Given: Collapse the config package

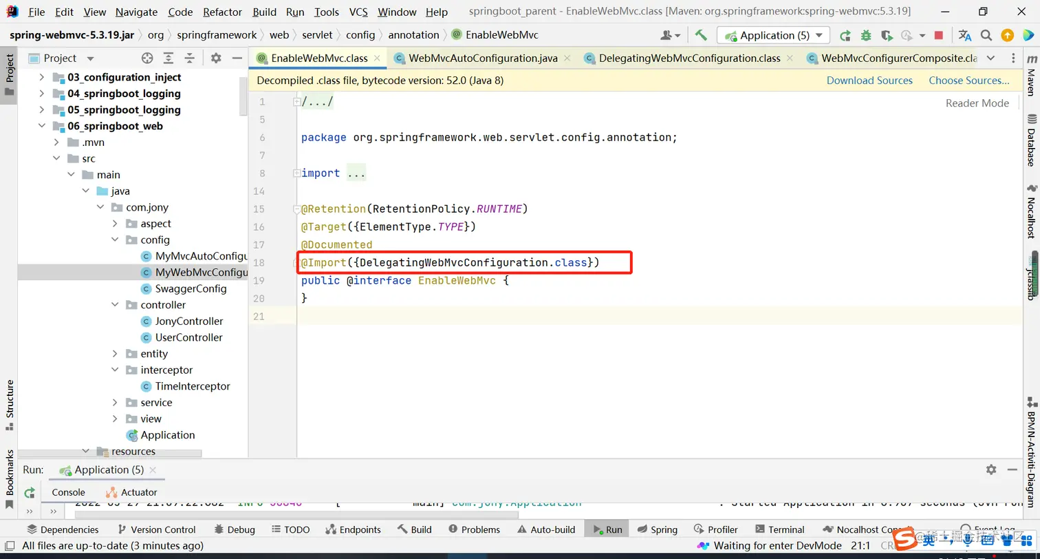Looking at the screenshot, I should click(115, 240).
